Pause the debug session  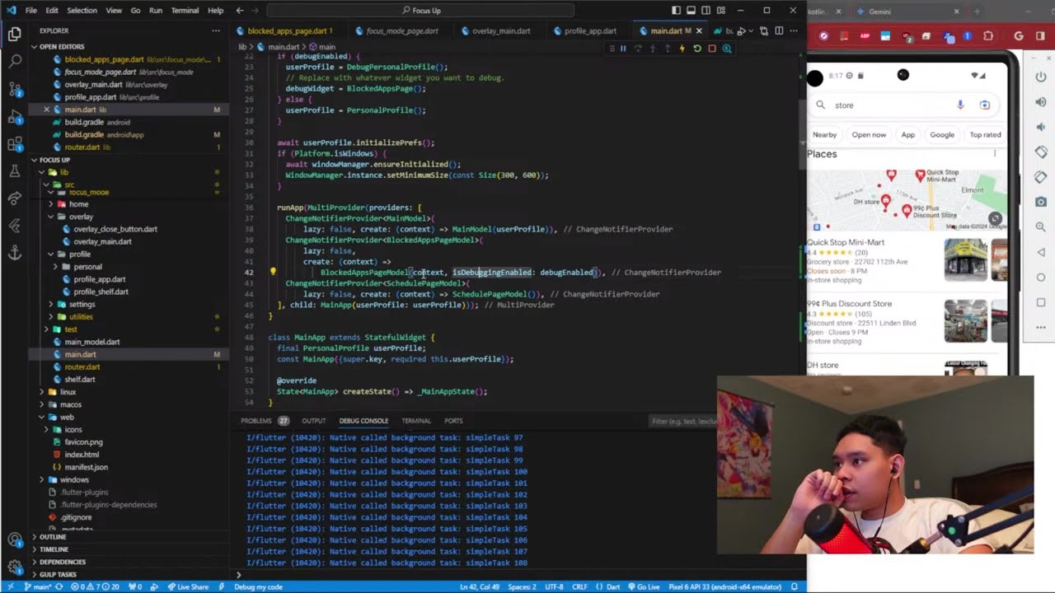pos(623,49)
